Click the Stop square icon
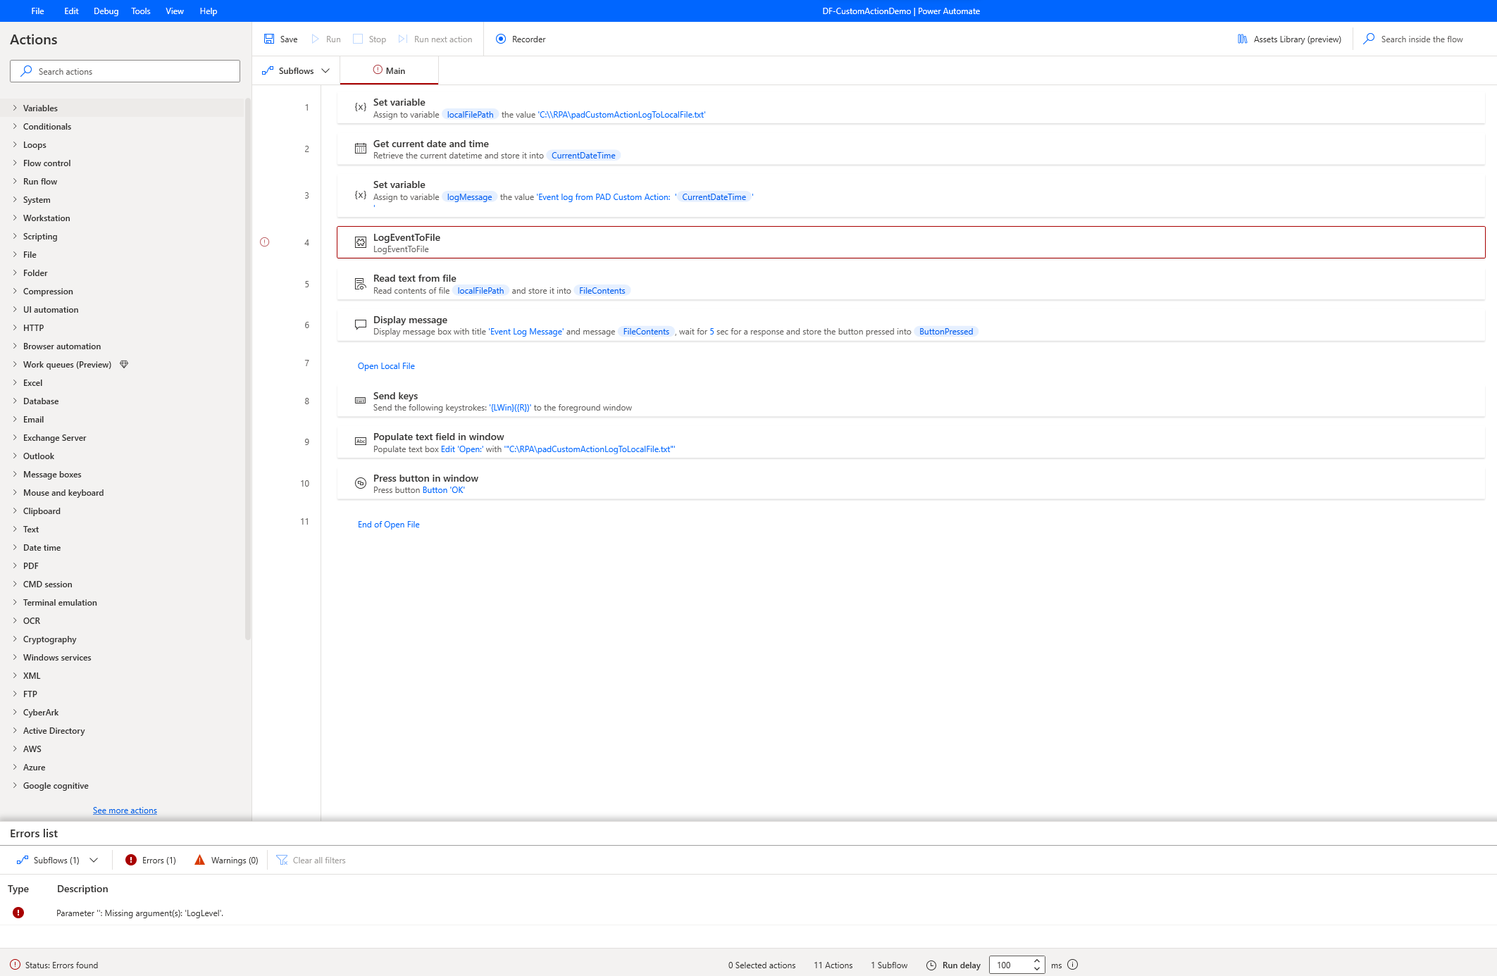 coord(358,39)
